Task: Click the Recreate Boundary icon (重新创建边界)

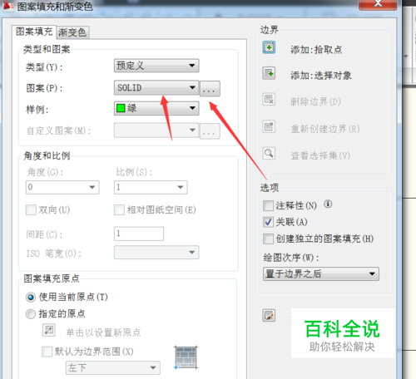Action: pyautogui.click(x=269, y=126)
